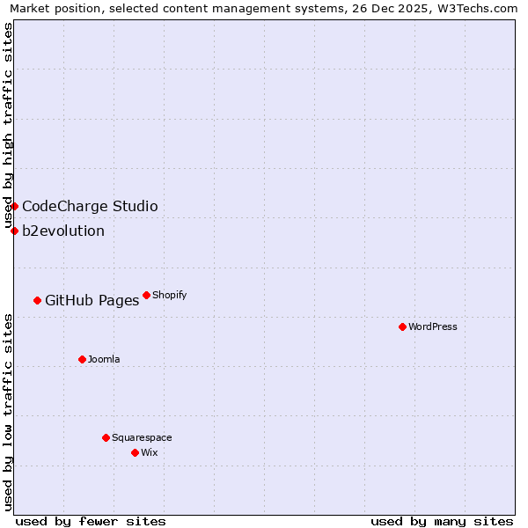Click the 'Squarespace' label text
Screen dimensions: 528x528
click(142, 437)
